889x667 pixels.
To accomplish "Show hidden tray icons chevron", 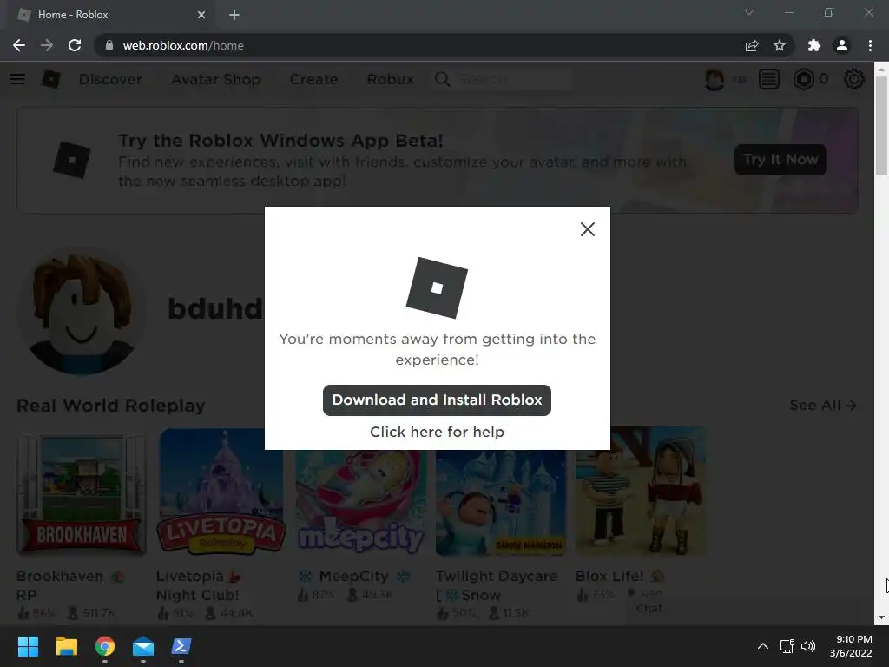I will [763, 646].
